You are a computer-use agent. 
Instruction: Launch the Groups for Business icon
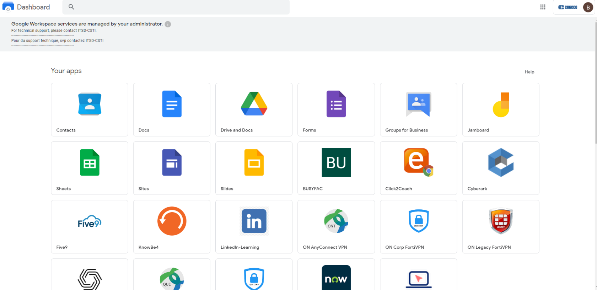419,104
